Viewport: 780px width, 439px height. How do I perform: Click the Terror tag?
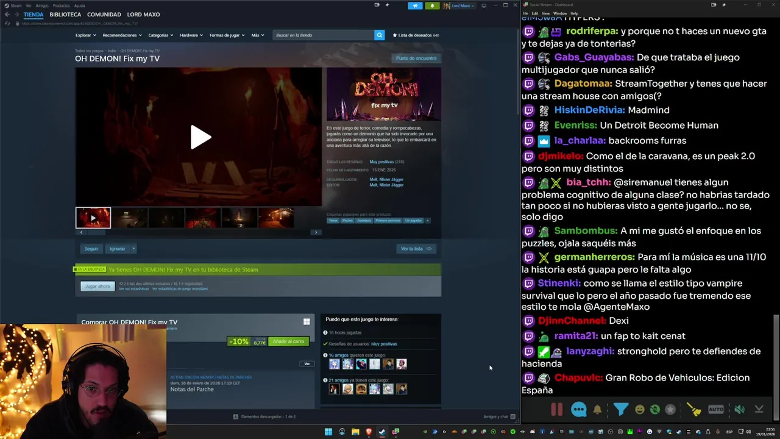click(x=333, y=220)
